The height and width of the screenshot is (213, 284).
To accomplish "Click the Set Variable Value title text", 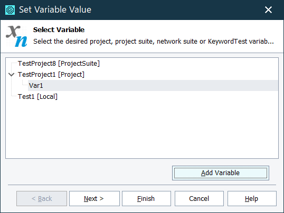I will [55, 10].
